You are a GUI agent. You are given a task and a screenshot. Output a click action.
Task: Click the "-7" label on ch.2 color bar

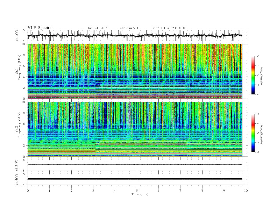coord(258,152)
